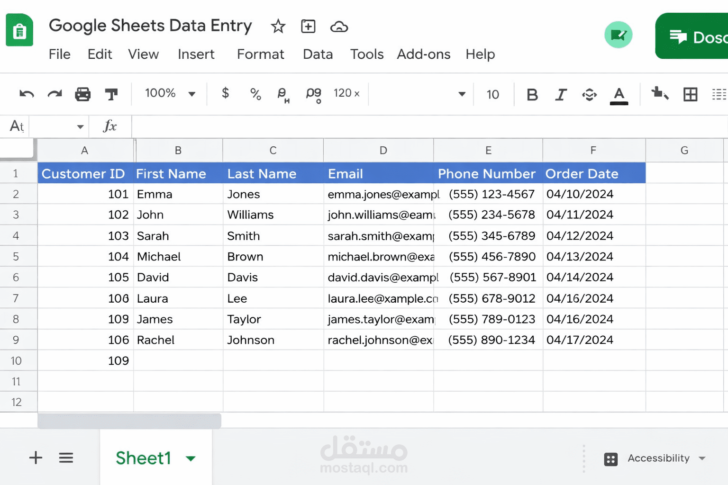Click the merge cells icon at toolbar edge

tap(719, 94)
